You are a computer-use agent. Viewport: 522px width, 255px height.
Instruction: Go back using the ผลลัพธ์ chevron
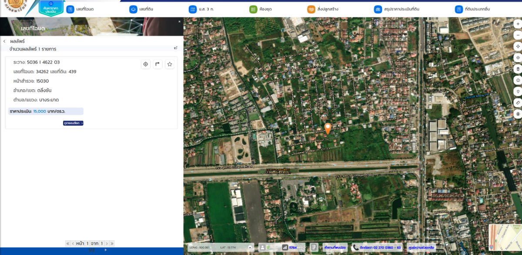pyautogui.click(x=4, y=41)
